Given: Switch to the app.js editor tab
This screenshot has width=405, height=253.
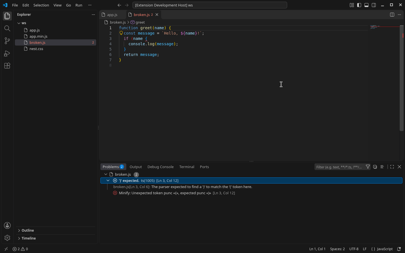Looking at the screenshot, I should pyautogui.click(x=112, y=15).
